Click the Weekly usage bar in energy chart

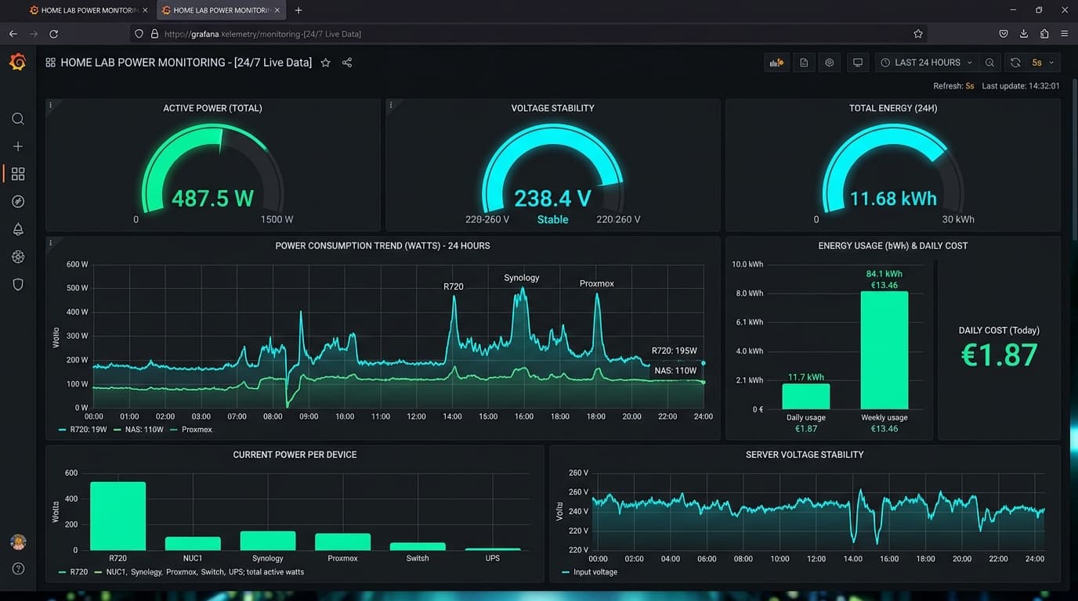884,350
